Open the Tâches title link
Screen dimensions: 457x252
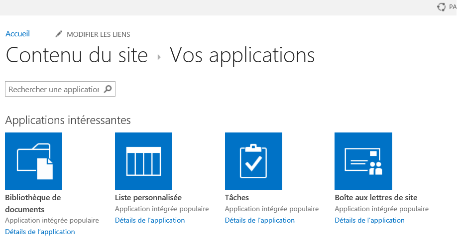[x=237, y=198]
